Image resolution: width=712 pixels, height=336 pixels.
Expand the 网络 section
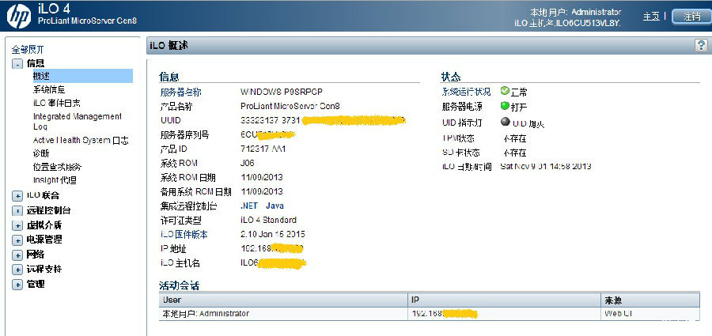(x=17, y=255)
